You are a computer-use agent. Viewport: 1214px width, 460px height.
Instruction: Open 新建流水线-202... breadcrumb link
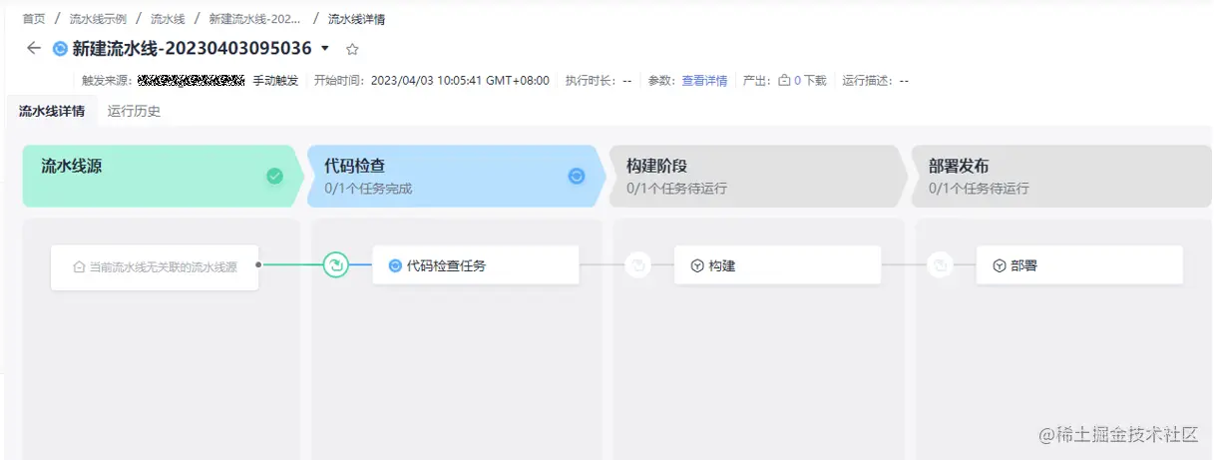(255, 19)
